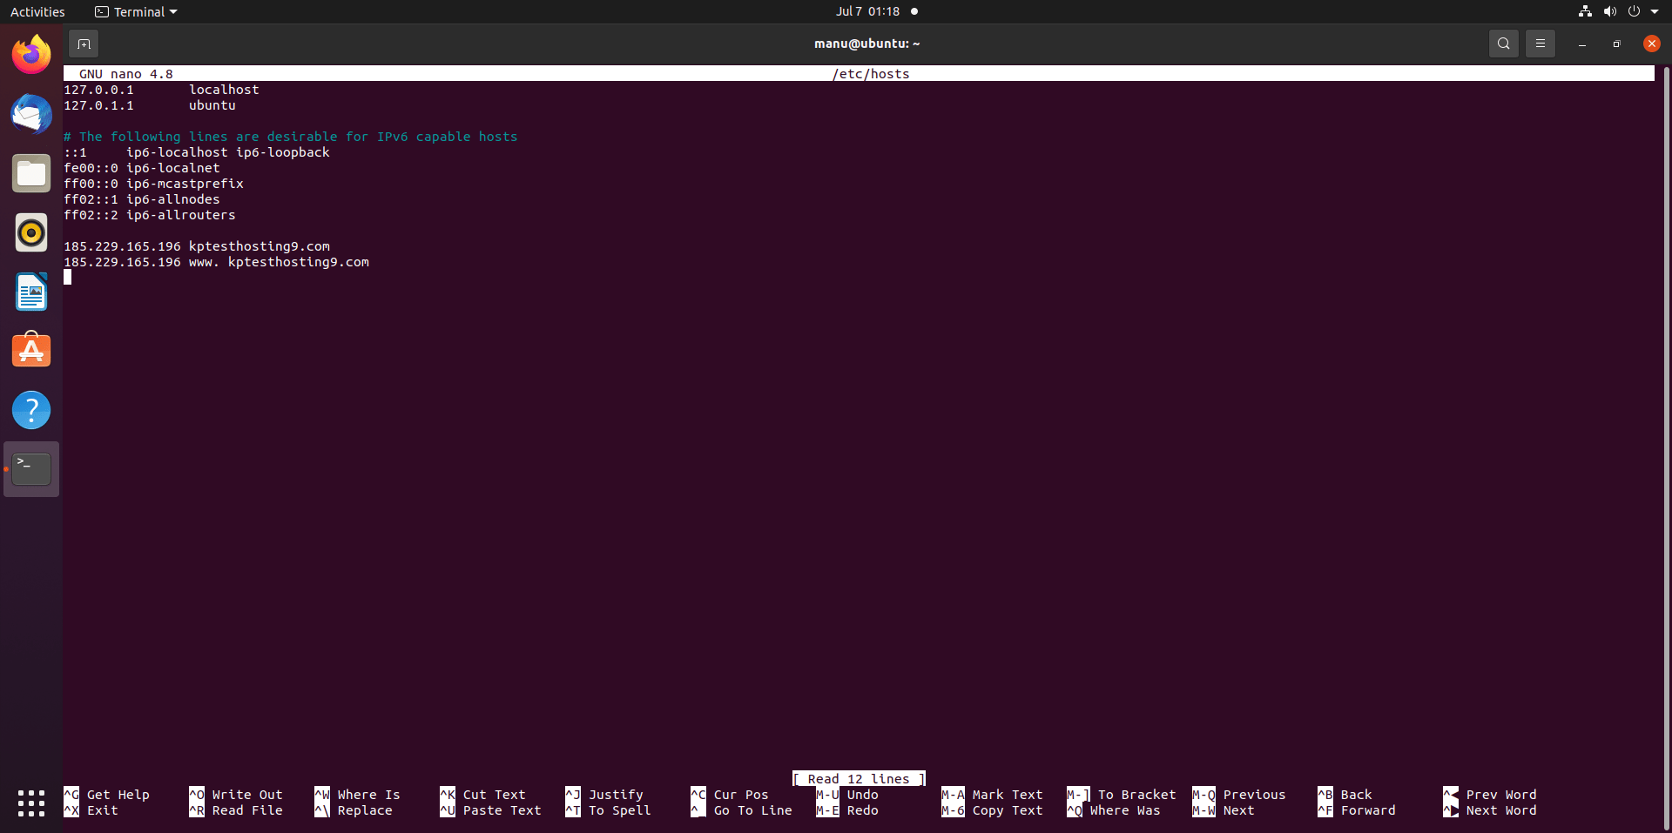Click the running Terminal dock icon
1672x833 pixels.
tap(31, 469)
